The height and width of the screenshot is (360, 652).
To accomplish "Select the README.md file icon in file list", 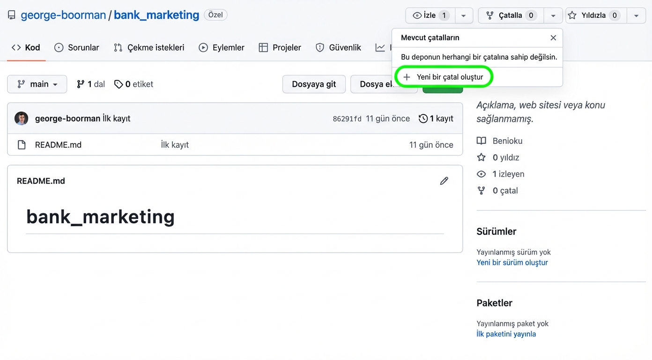I will (22, 145).
